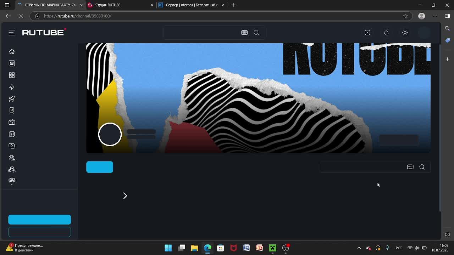454x255 pixels.
Task: Open Edge sidebar search icon
Action: coord(447,28)
